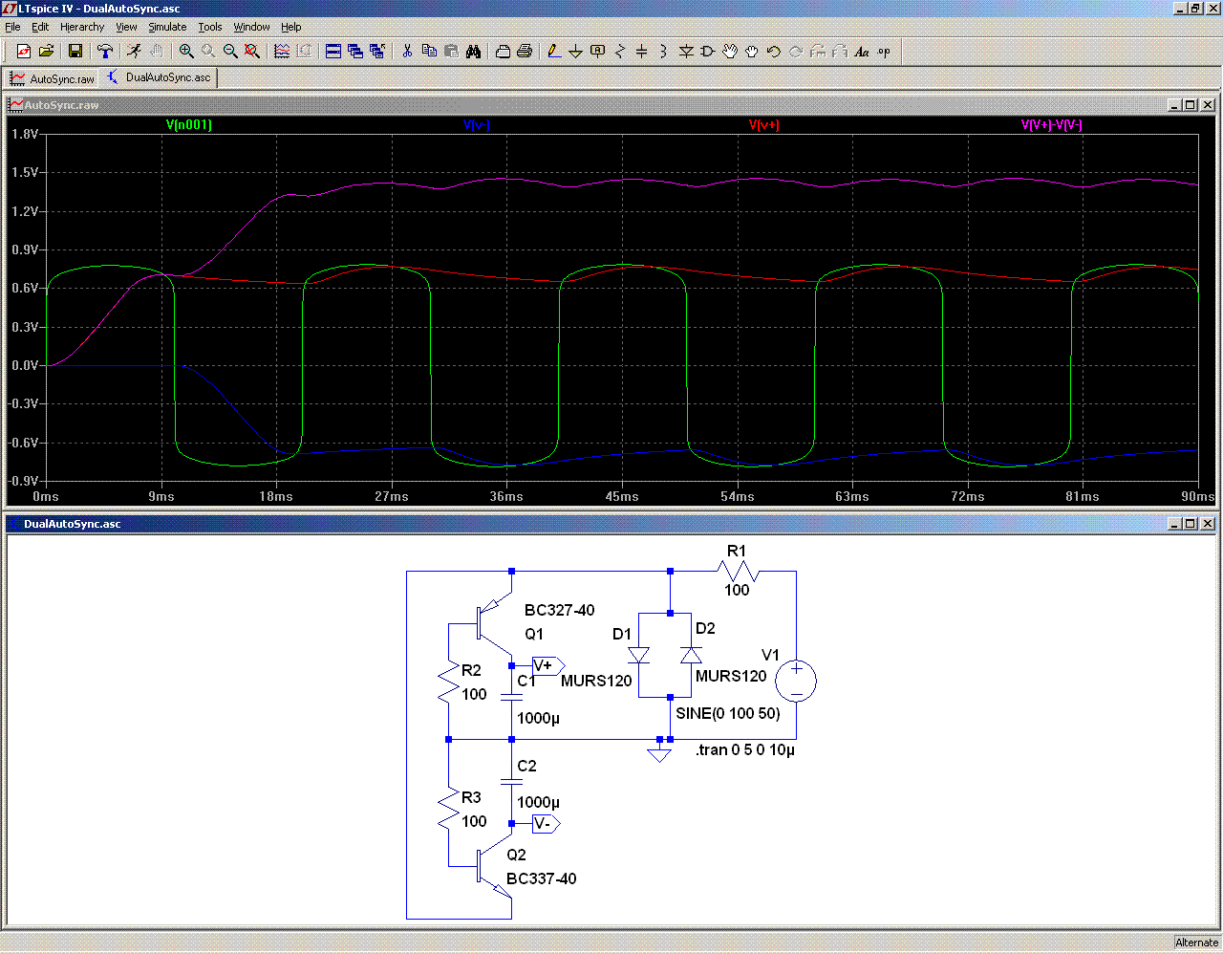Viewport: 1223px width, 954px height.
Task: Pick the Resistor component tool
Action: 619,52
